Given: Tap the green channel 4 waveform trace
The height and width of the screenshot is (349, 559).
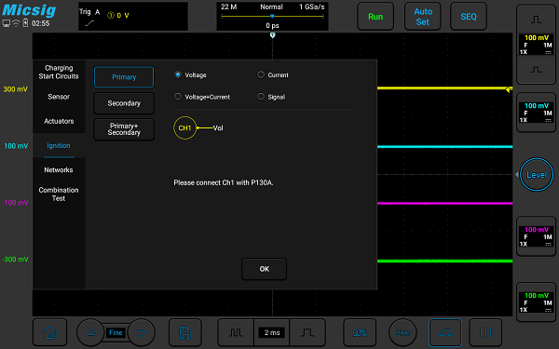Looking at the screenshot, I should pos(445,261).
